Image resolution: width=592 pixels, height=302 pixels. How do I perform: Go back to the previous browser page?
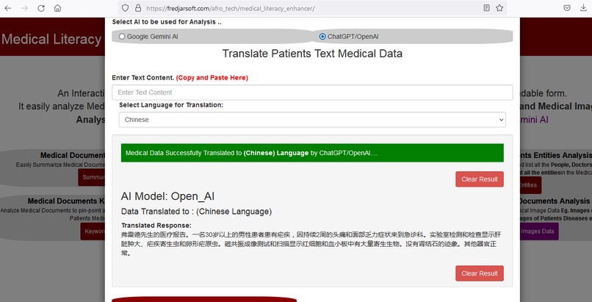7,8
